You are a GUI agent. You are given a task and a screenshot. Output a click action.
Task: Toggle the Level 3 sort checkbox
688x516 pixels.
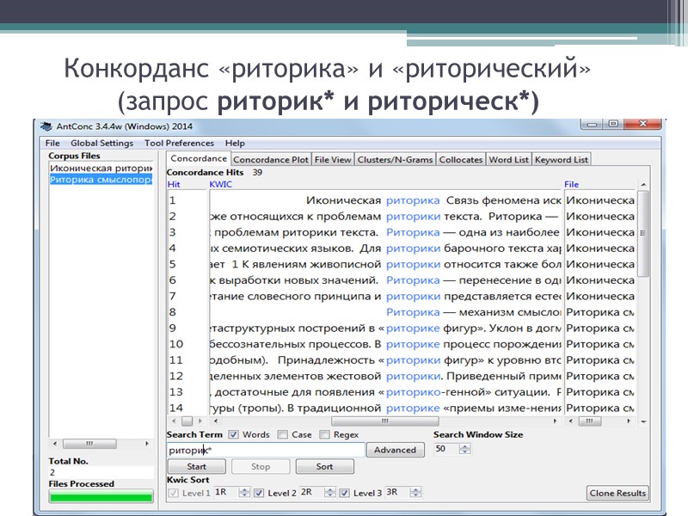pyautogui.click(x=345, y=493)
